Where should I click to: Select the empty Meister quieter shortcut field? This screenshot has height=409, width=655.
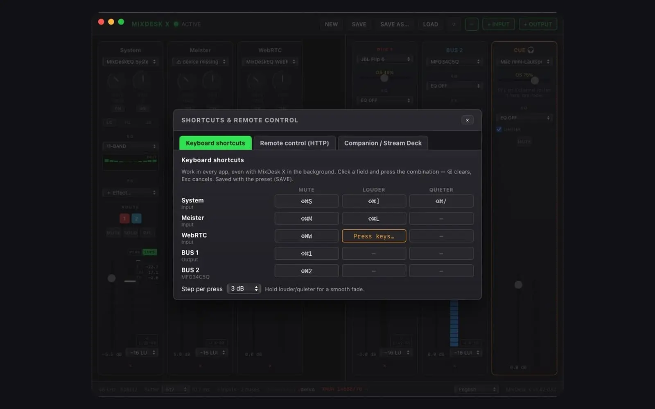coord(441,218)
